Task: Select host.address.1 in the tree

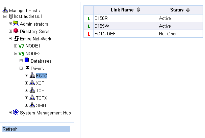Action: 28,16
